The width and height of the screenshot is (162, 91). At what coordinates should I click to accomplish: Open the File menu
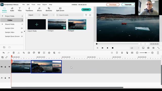click(x=24, y=5)
